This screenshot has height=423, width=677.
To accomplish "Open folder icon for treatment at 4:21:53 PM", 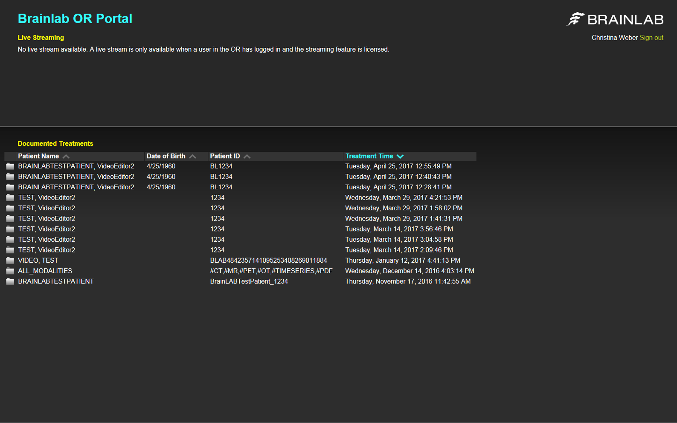I will click(x=10, y=197).
